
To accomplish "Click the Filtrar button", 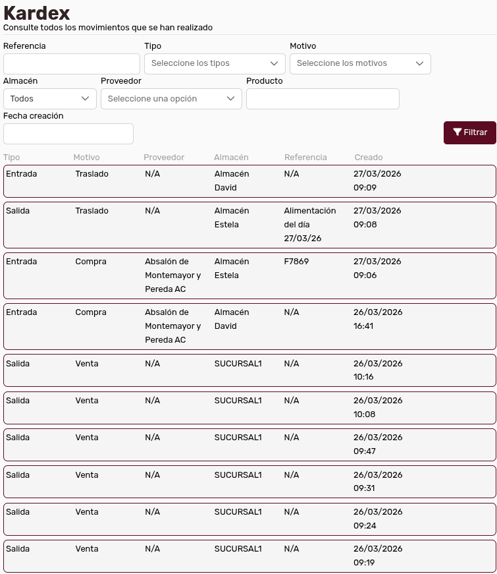I will pyautogui.click(x=470, y=132).
